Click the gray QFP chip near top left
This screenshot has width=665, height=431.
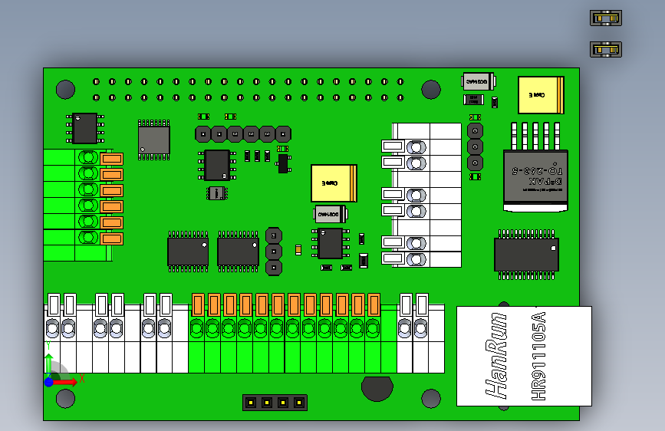pyautogui.click(x=154, y=140)
